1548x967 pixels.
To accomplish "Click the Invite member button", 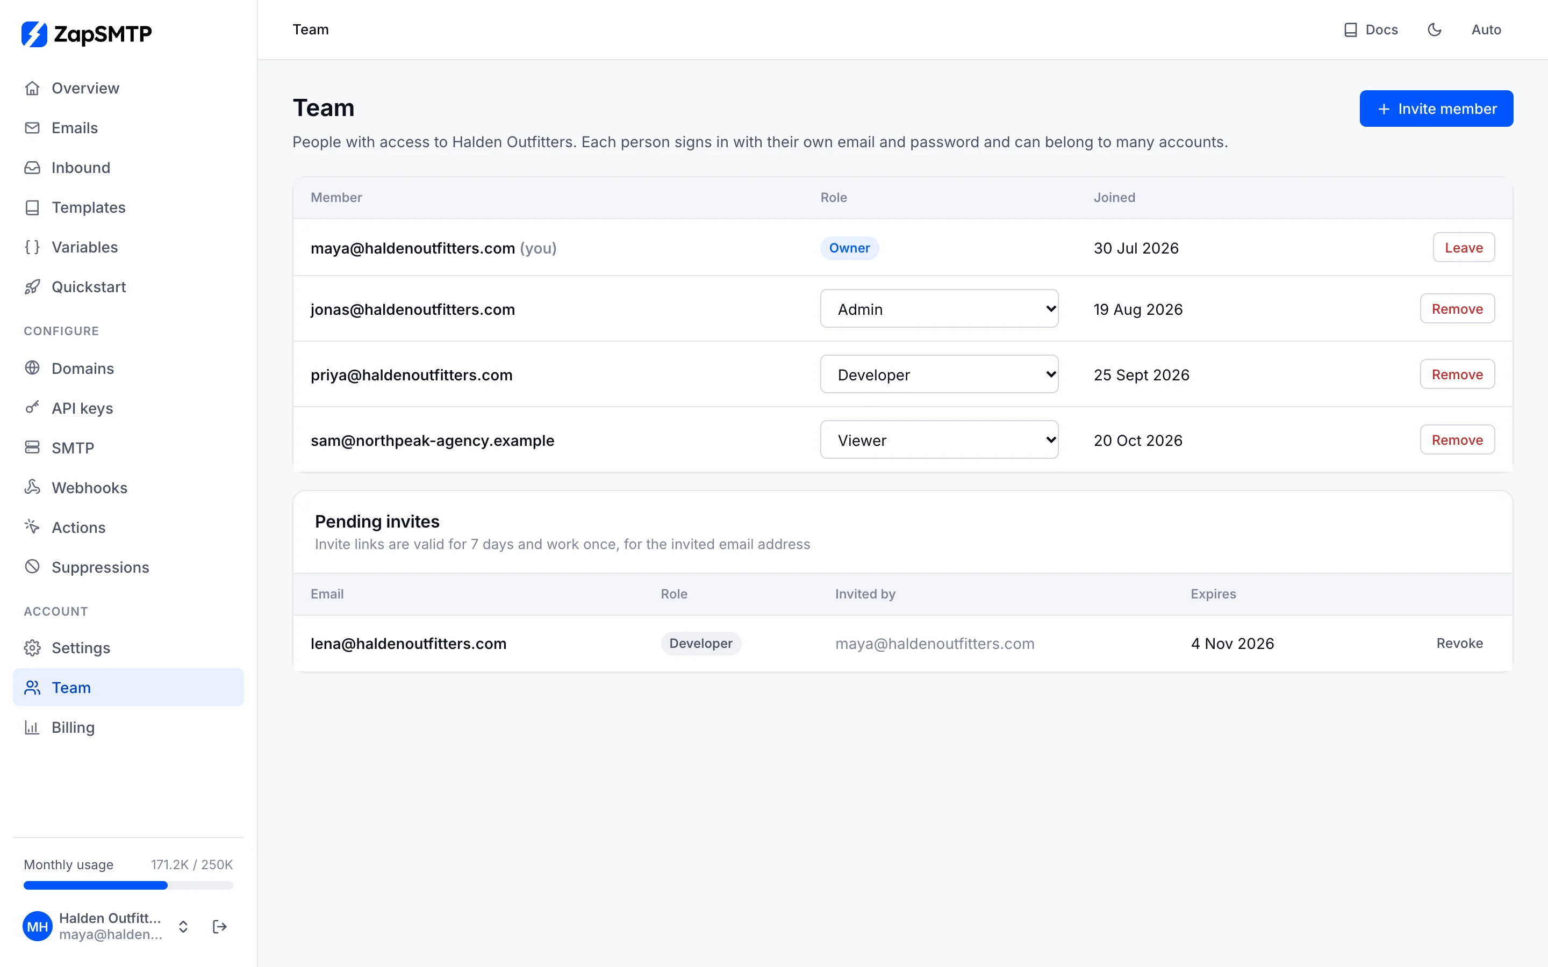I will pyautogui.click(x=1436, y=109).
